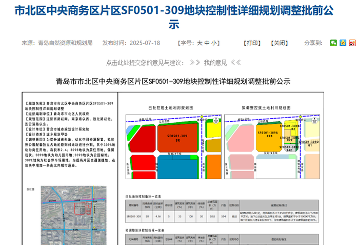The height and width of the screenshot is (245, 359).
Task: Set font size to 大 (large)
Action: (200, 43)
